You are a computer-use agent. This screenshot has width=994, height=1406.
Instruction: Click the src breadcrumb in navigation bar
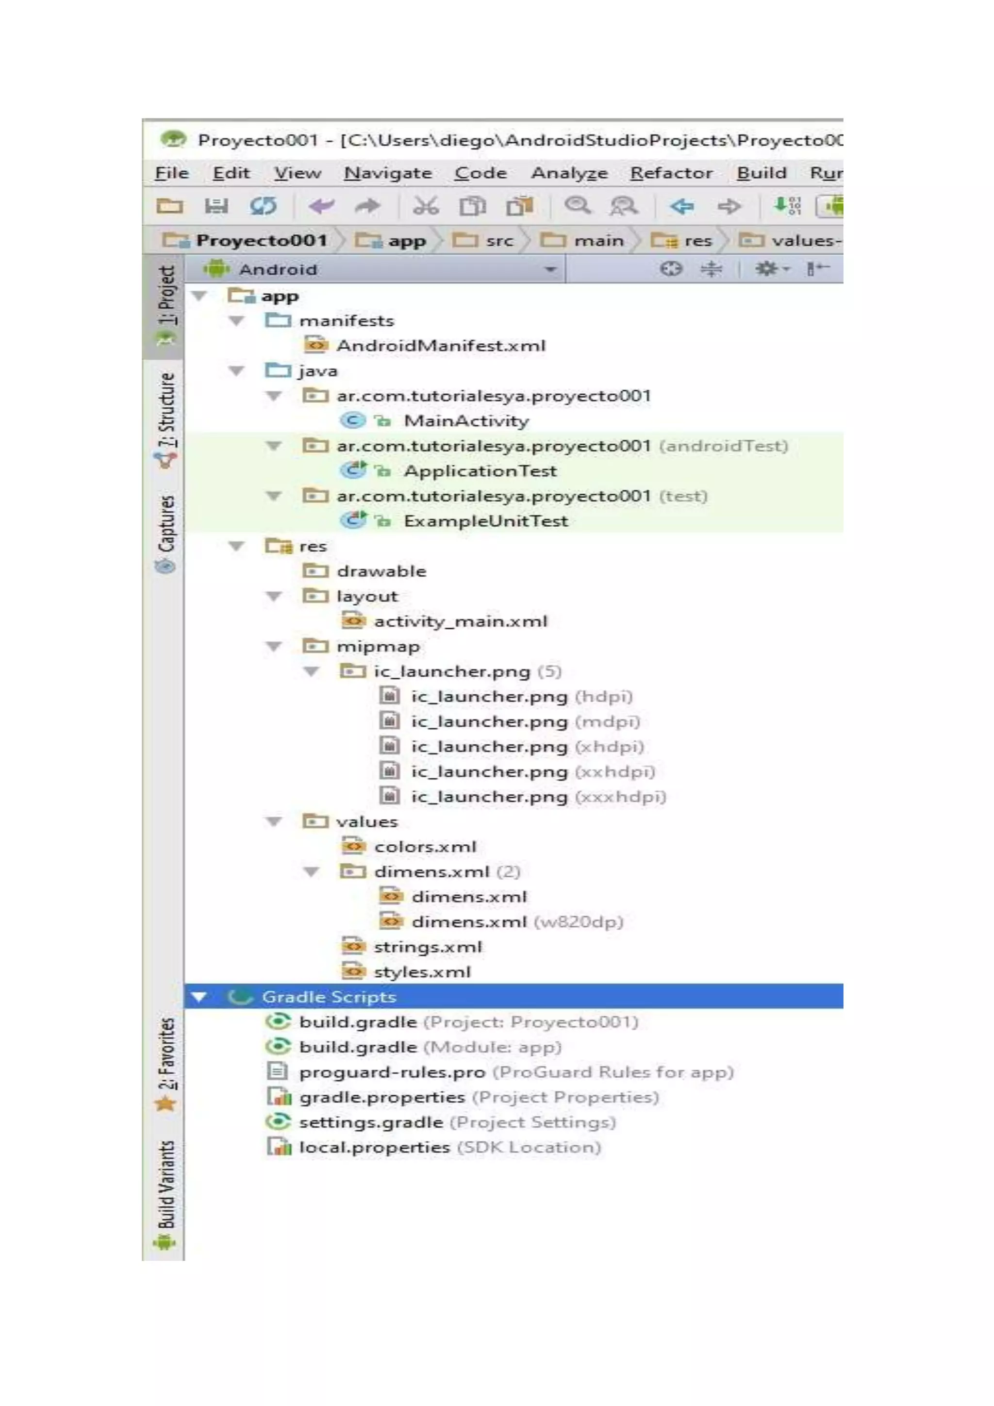click(499, 241)
